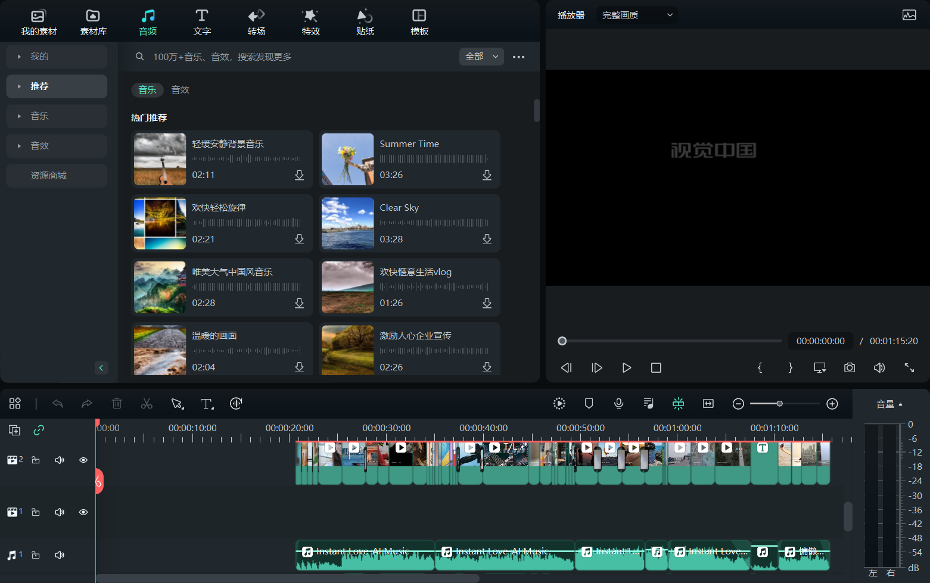This screenshot has height=583, width=930.
Task: Open the 全部 filter dropdown
Action: click(481, 57)
